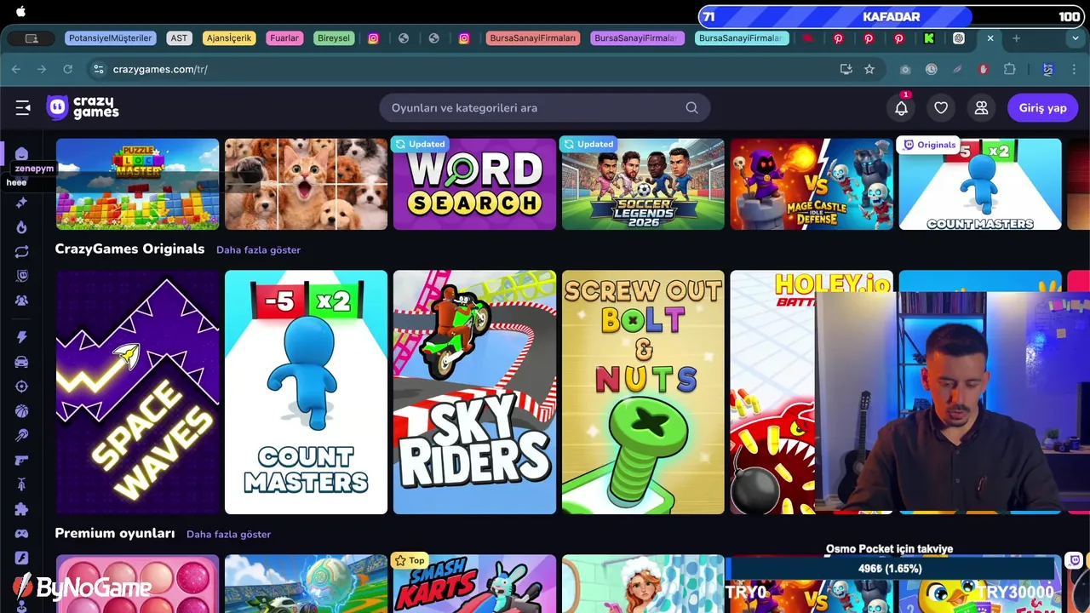Open Multiplayer people icon in the sidebar

click(21, 301)
